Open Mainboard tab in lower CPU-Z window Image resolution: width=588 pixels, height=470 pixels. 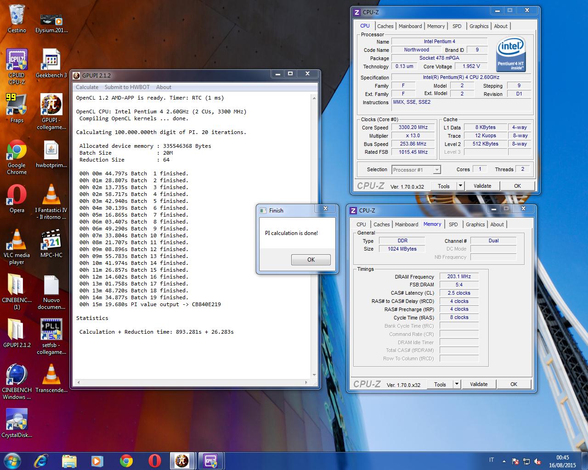407,224
